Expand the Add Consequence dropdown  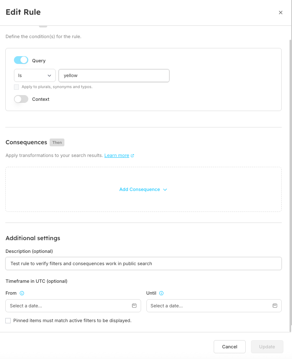point(139,189)
